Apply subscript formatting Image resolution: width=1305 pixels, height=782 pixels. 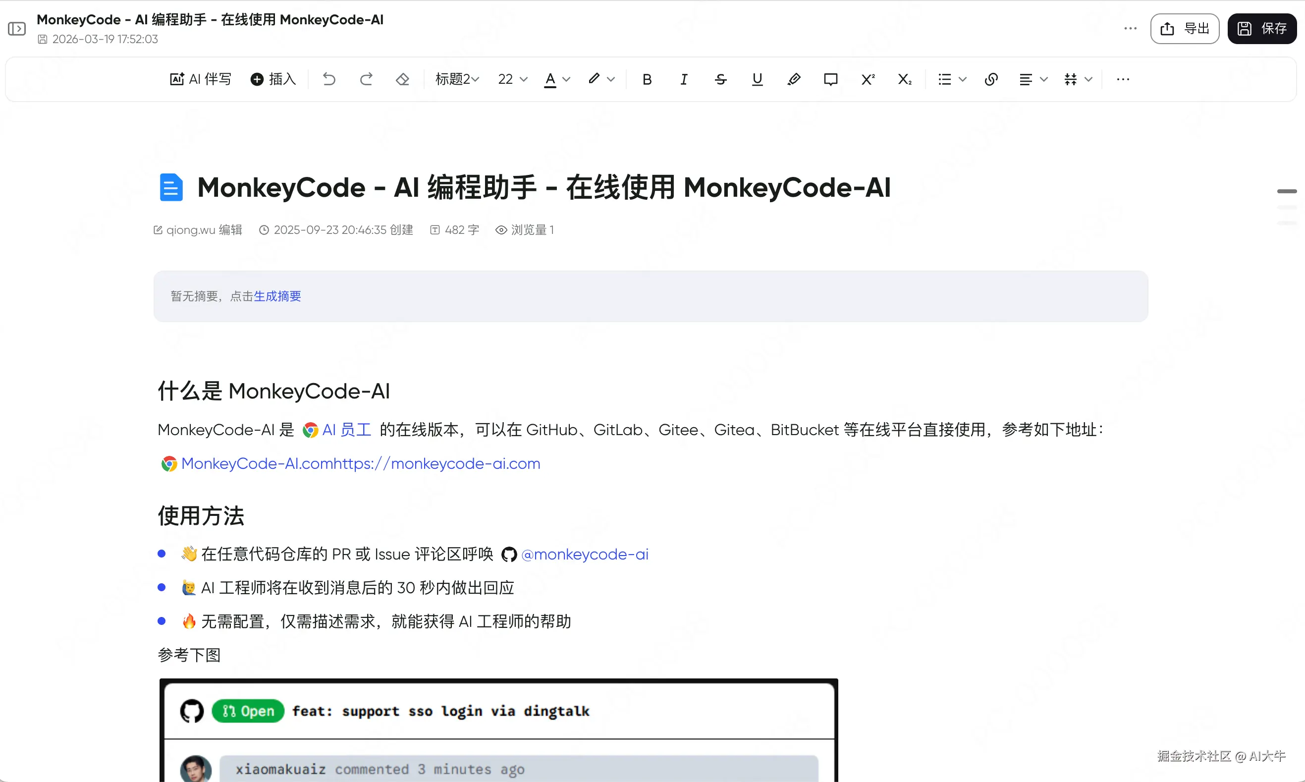904,79
